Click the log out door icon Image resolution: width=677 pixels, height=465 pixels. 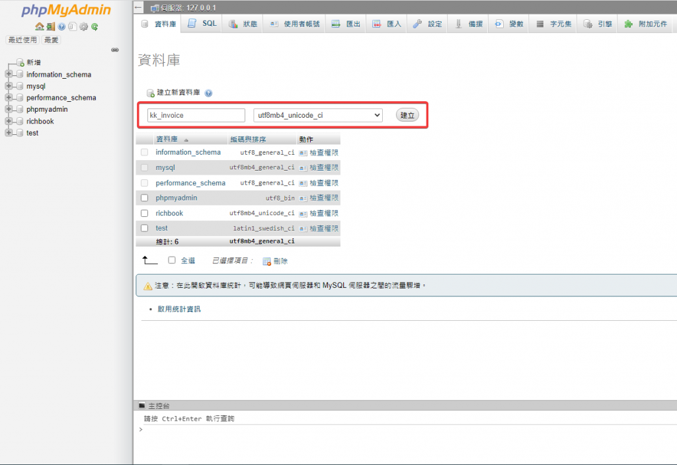click(50, 26)
